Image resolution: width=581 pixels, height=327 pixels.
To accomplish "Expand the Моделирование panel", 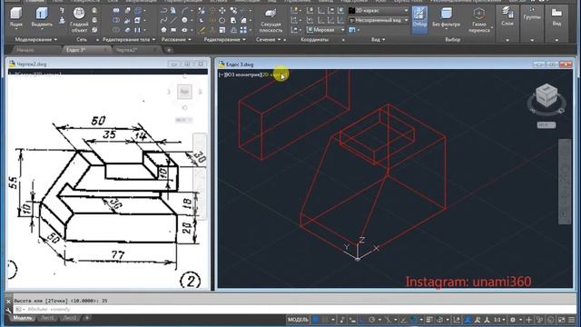I will coord(36,39).
